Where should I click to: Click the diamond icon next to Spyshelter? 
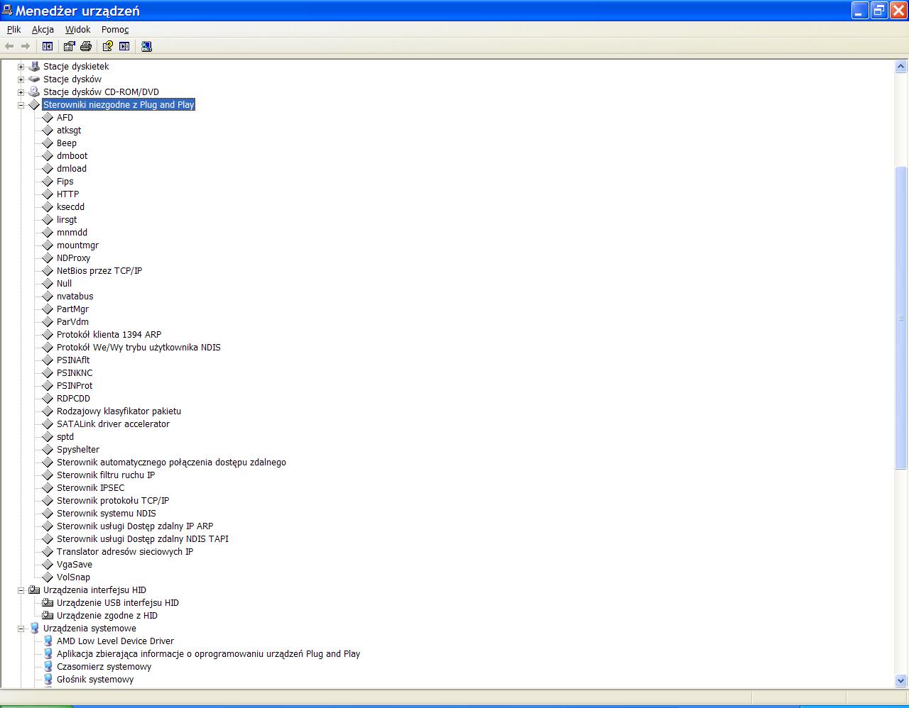coord(48,450)
